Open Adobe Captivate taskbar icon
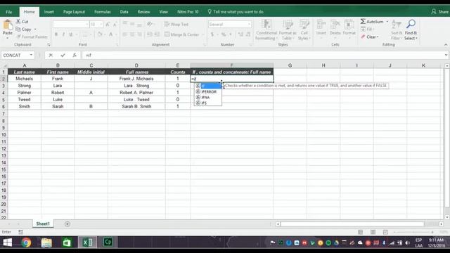This screenshot has height=253, width=450. pyautogui.click(x=108, y=242)
